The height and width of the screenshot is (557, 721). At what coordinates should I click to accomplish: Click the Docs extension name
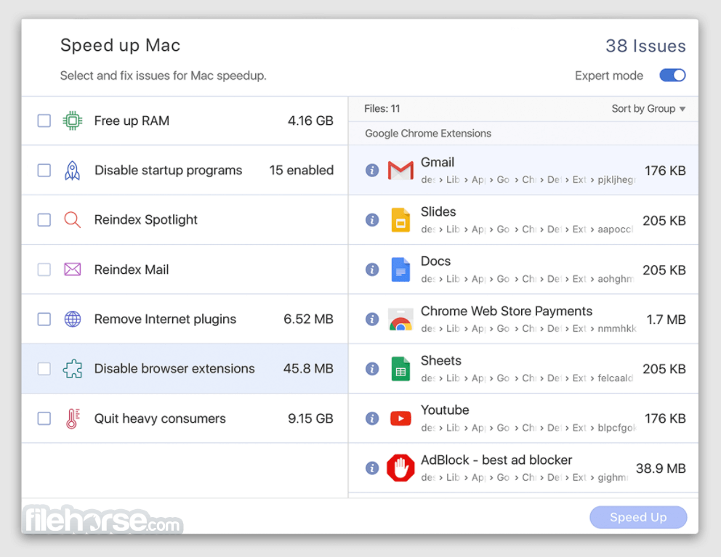click(435, 261)
